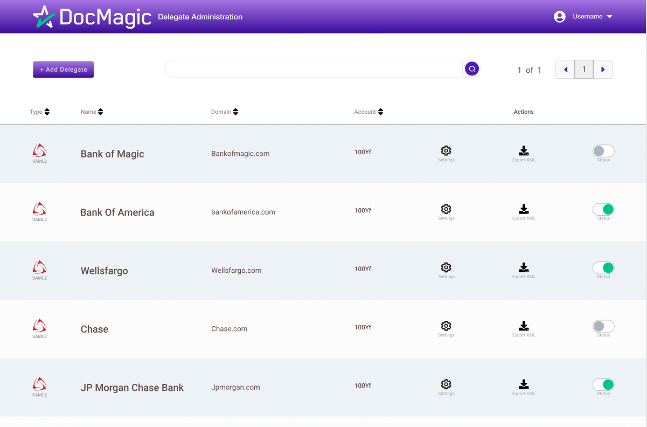Click domain Wellsfargo.com
Viewport: 647px width, 427px height.
pyautogui.click(x=236, y=270)
